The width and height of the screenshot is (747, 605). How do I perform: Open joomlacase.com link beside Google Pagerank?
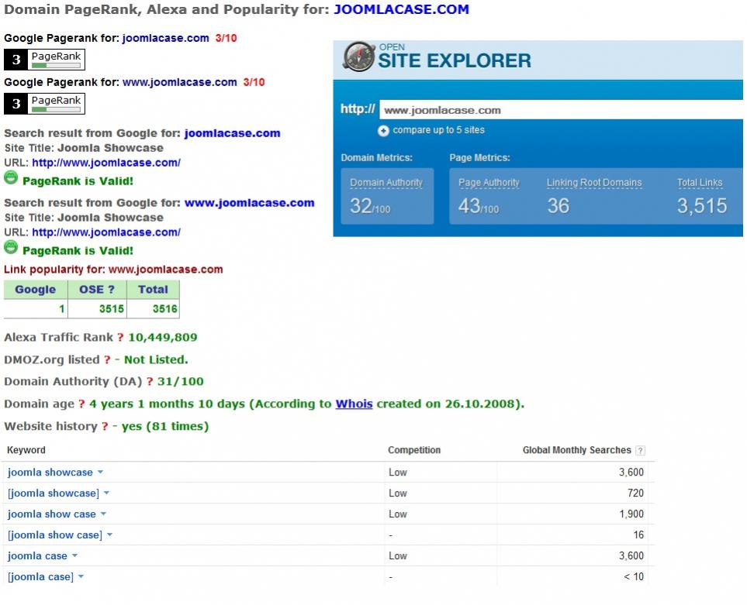165,38
